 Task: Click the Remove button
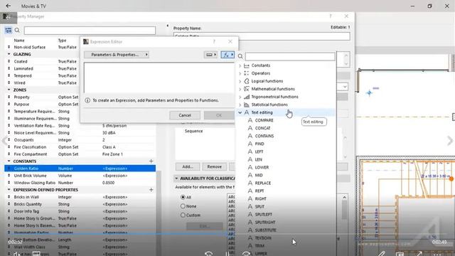[x=215, y=166]
